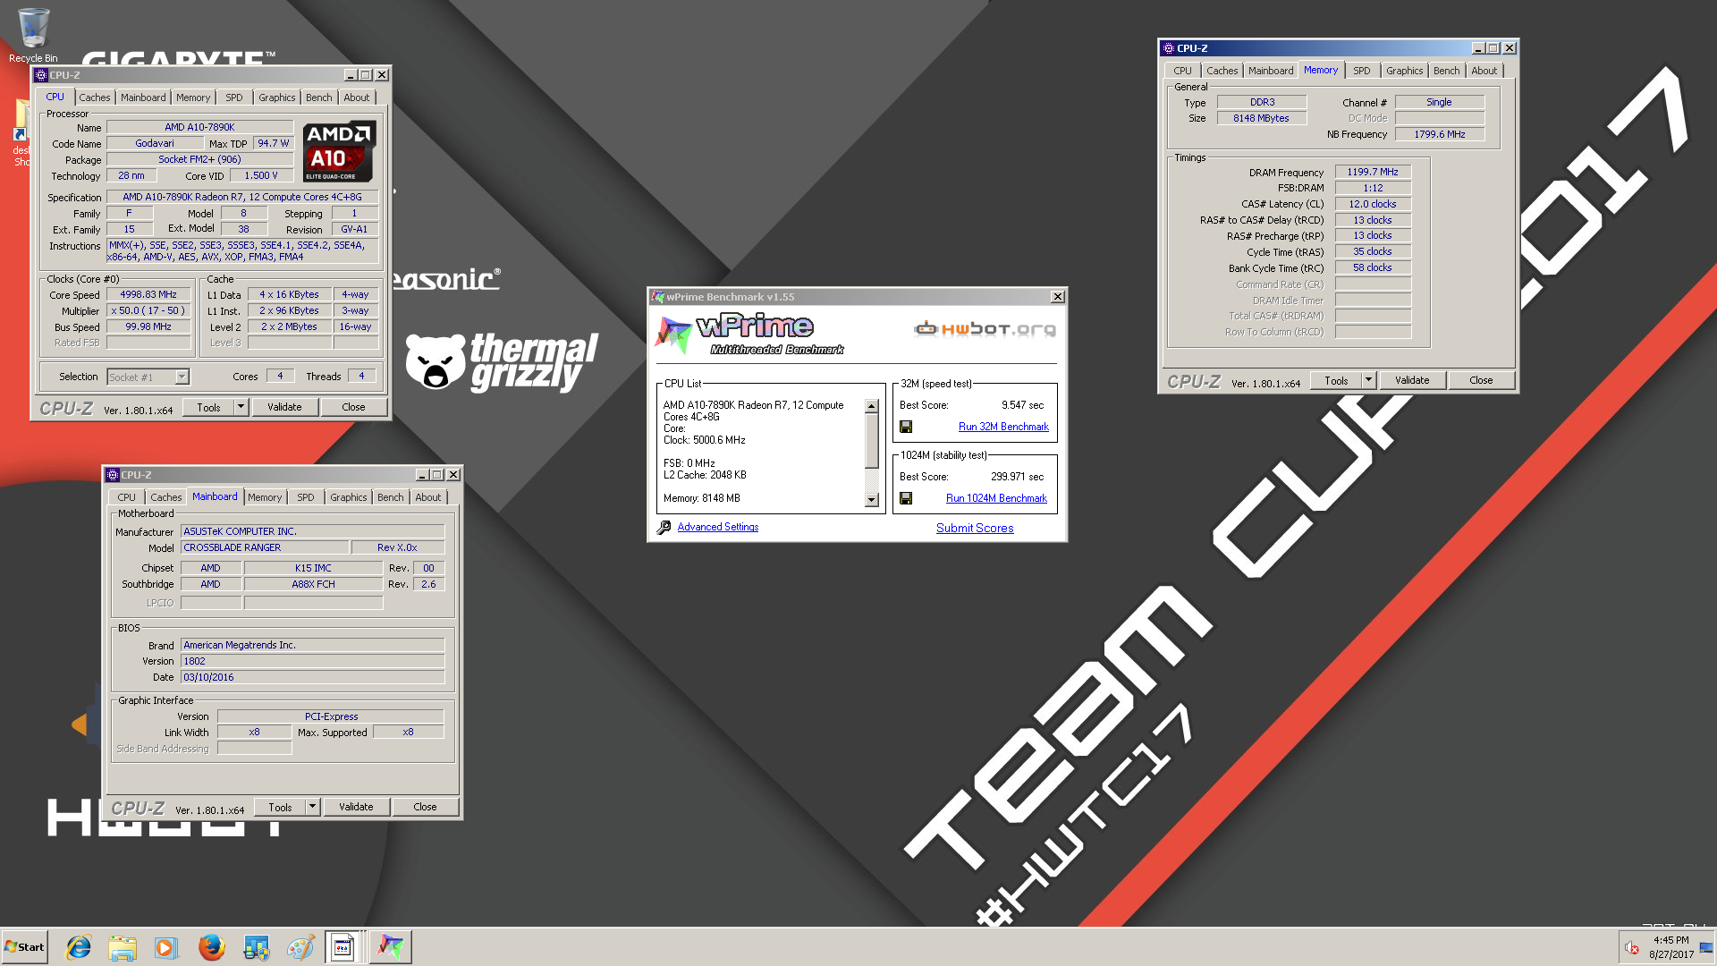This screenshot has width=1717, height=966.
Task: Expand Tools dropdown arrow in CPU window
Action: click(x=241, y=407)
